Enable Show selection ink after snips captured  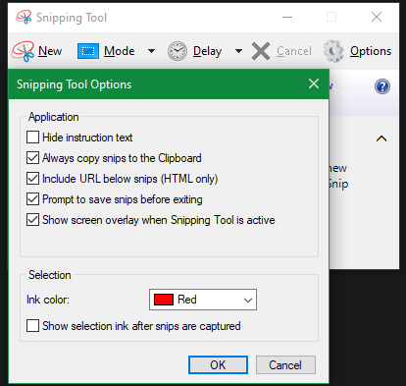32,326
